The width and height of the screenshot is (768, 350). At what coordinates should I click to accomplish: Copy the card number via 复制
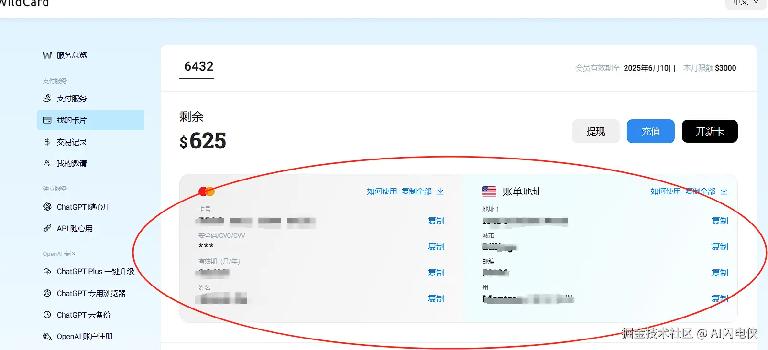tap(436, 221)
